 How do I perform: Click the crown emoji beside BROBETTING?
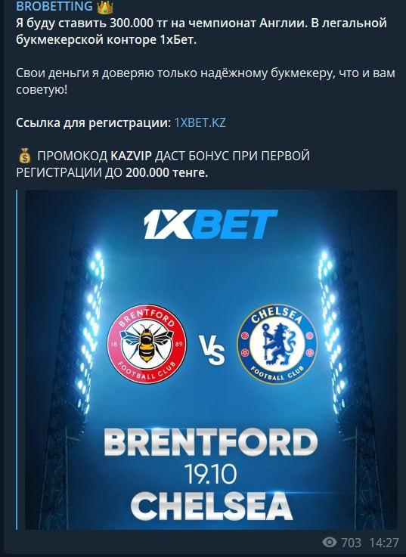104,6
